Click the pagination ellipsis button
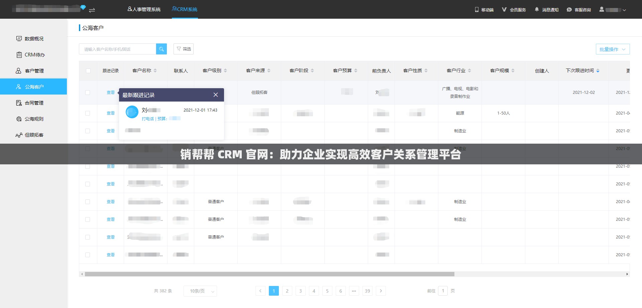642x308 pixels. pos(354,291)
